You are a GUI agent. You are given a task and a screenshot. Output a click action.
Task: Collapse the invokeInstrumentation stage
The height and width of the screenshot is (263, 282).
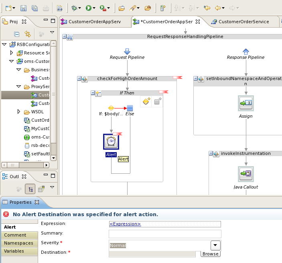pos(211,153)
